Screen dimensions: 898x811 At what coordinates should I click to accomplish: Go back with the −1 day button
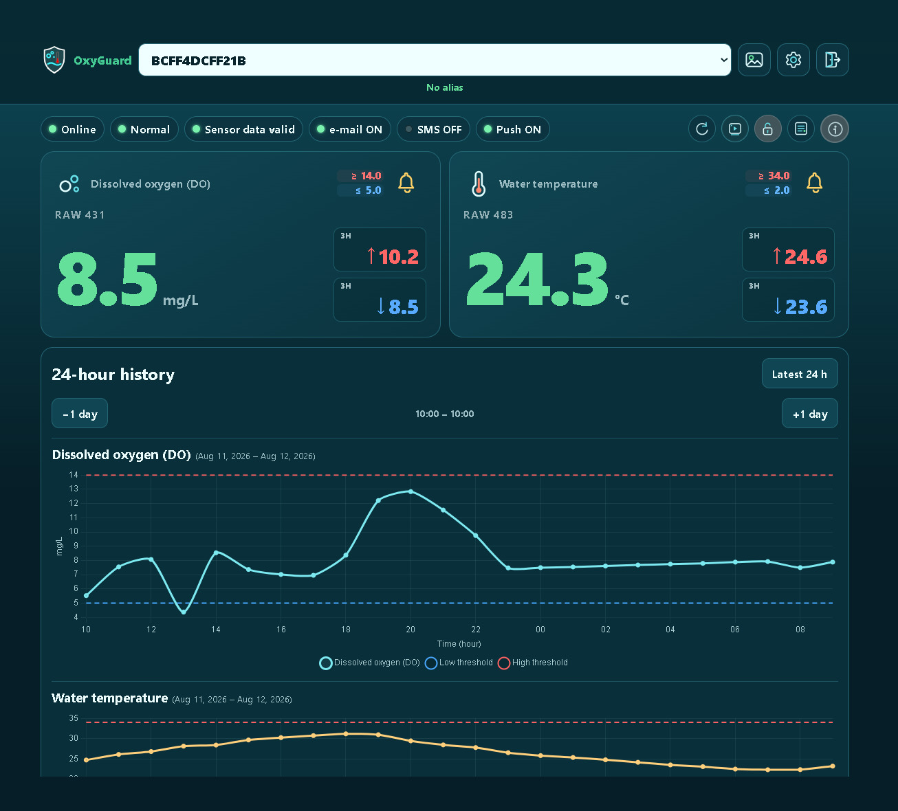point(80,413)
